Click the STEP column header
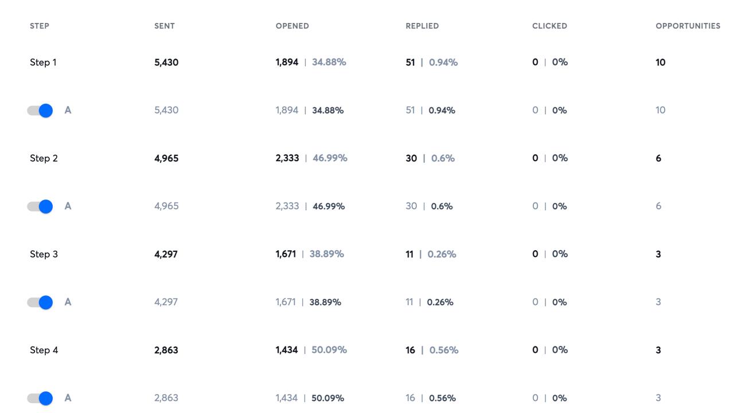 tap(40, 26)
